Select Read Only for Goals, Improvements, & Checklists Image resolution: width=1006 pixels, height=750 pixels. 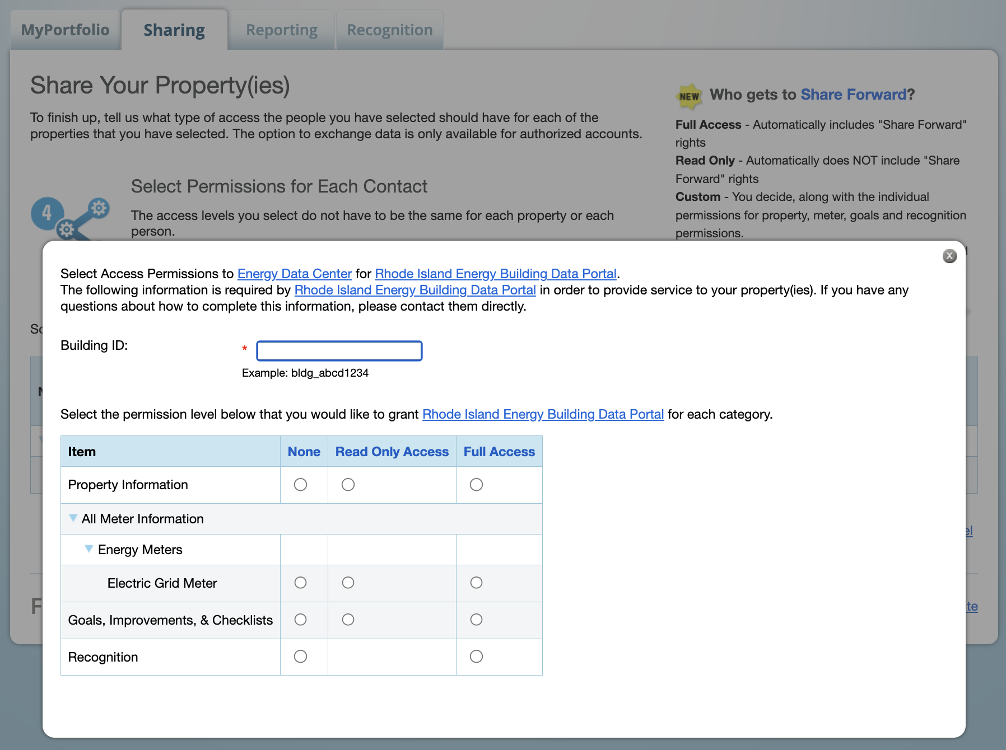click(348, 620)
